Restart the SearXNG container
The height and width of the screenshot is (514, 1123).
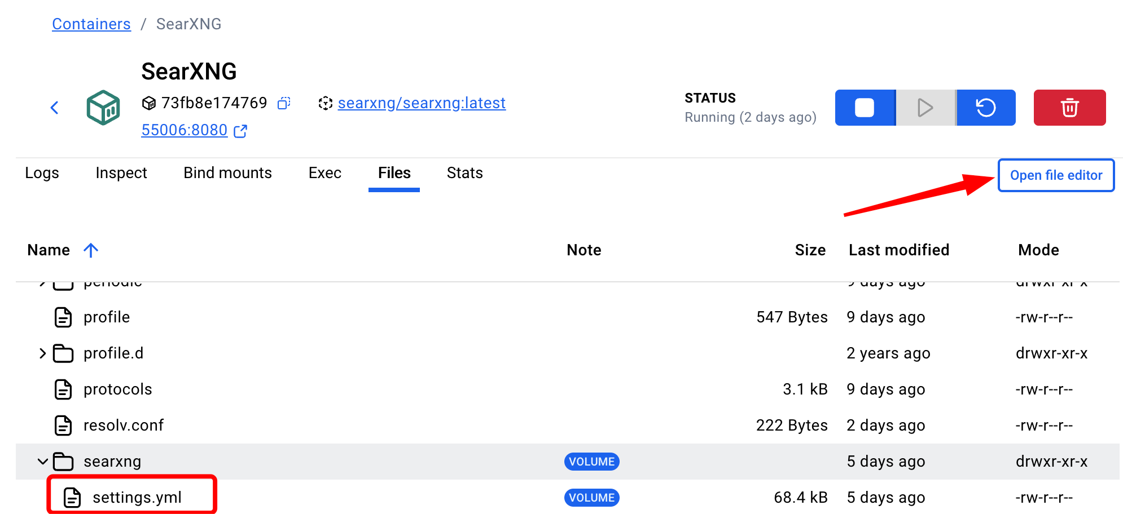point(986,108)
